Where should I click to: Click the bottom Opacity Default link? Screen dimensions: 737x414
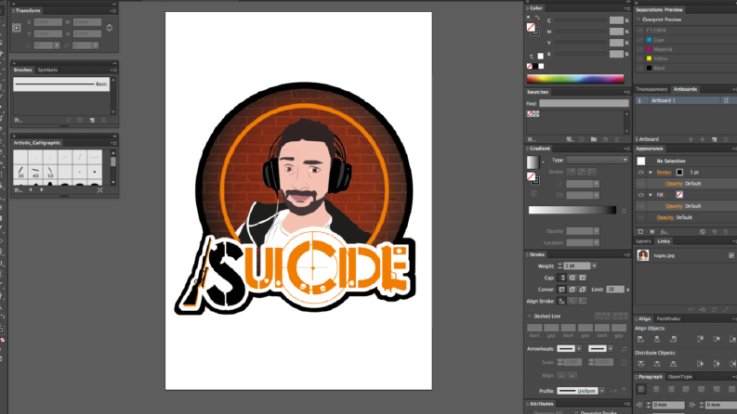tap(665, 217)
